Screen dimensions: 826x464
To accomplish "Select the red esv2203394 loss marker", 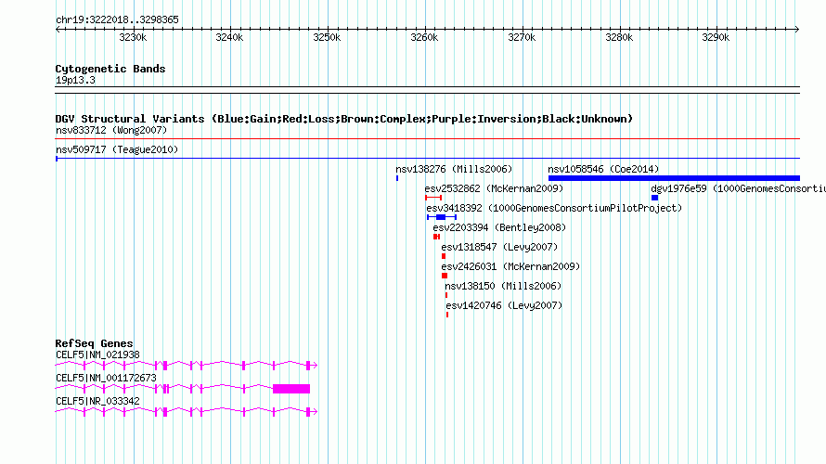I will [x=437, y=237].
